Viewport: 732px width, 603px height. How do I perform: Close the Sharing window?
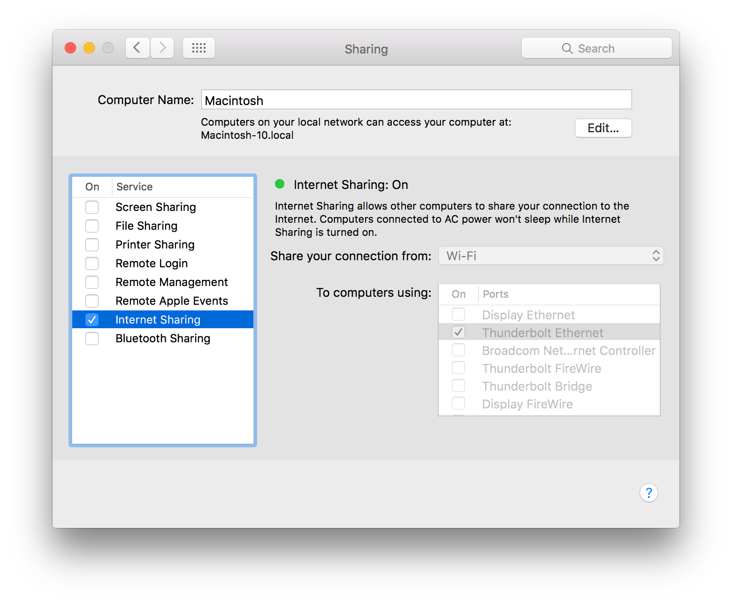pyautogui.click(x=70, y=48)
